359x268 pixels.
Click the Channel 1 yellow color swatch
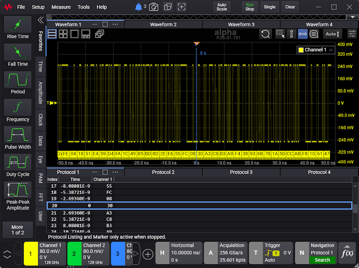click(301, 50)
